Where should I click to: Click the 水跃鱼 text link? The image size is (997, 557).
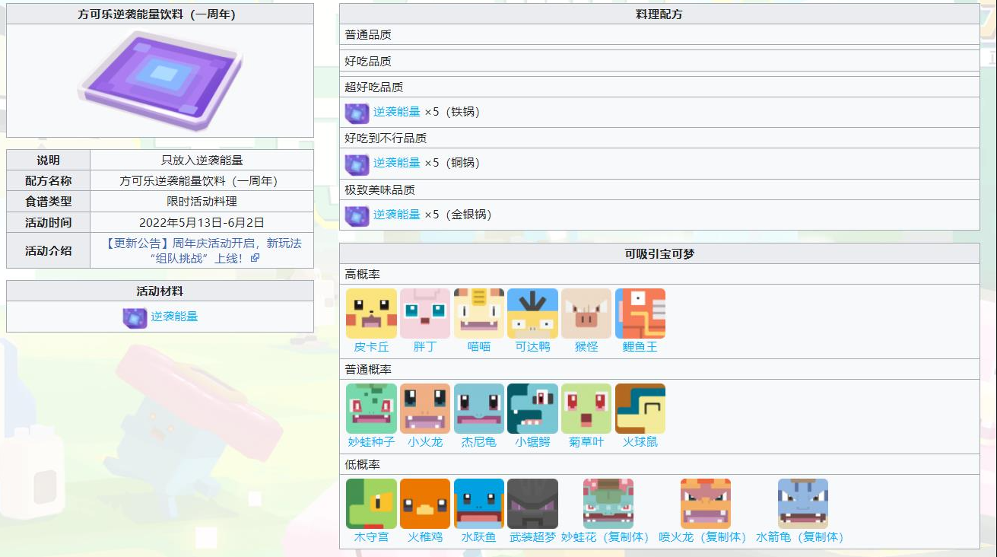pos(479,537)
